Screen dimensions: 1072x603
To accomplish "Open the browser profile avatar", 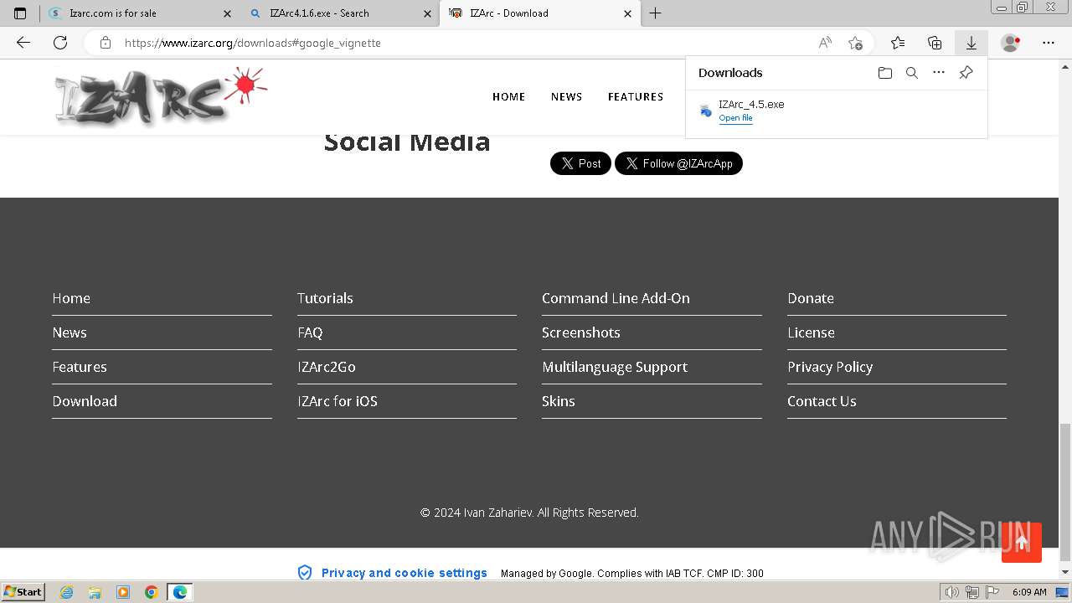I will [1011, 43].
